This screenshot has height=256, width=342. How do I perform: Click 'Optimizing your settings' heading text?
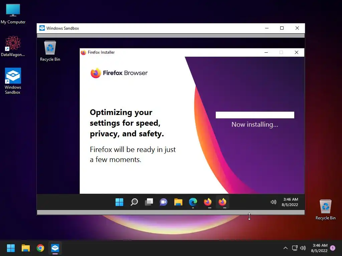127,123
